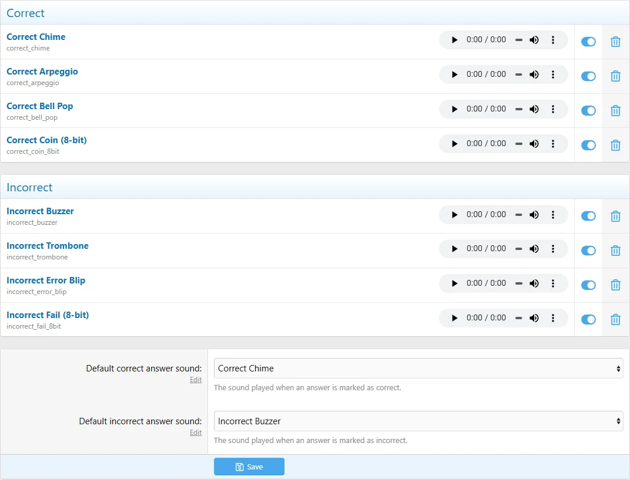Open more options for Correct Chime player
The height and width of the screenshot is (480, 630).
(x=553, y=40)
